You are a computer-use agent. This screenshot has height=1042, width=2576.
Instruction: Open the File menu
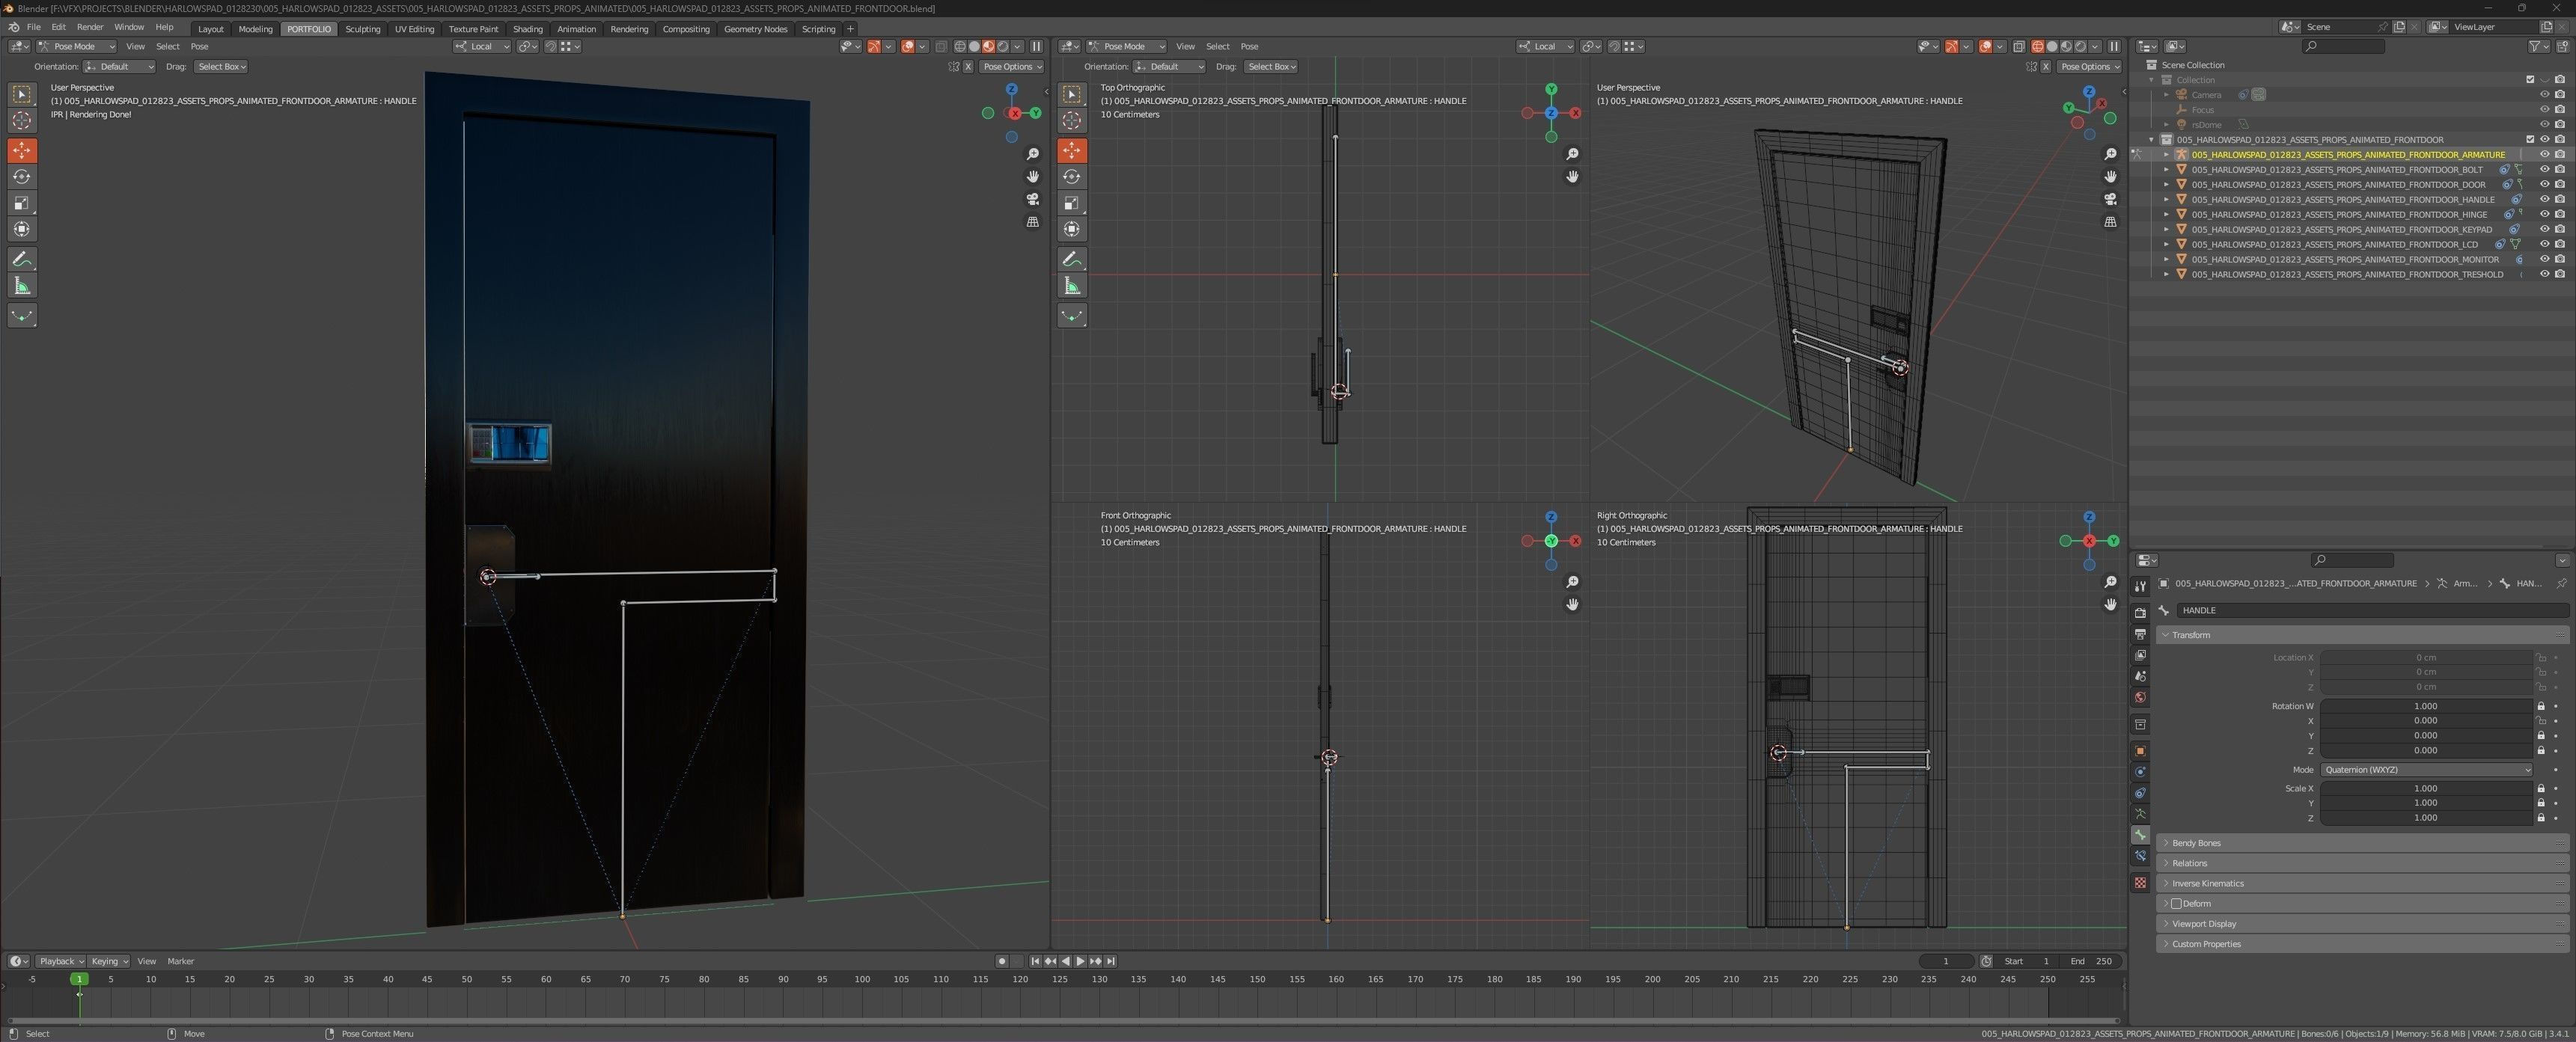click(33, 28)
